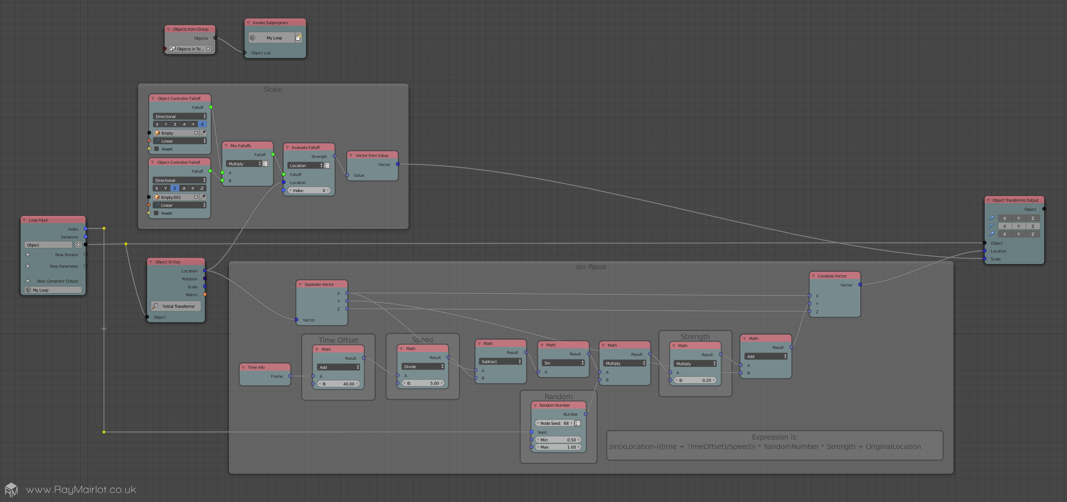Open the Subtract operation dropdown
This screenshot has height=502, width=1067.
click(500, 361)
